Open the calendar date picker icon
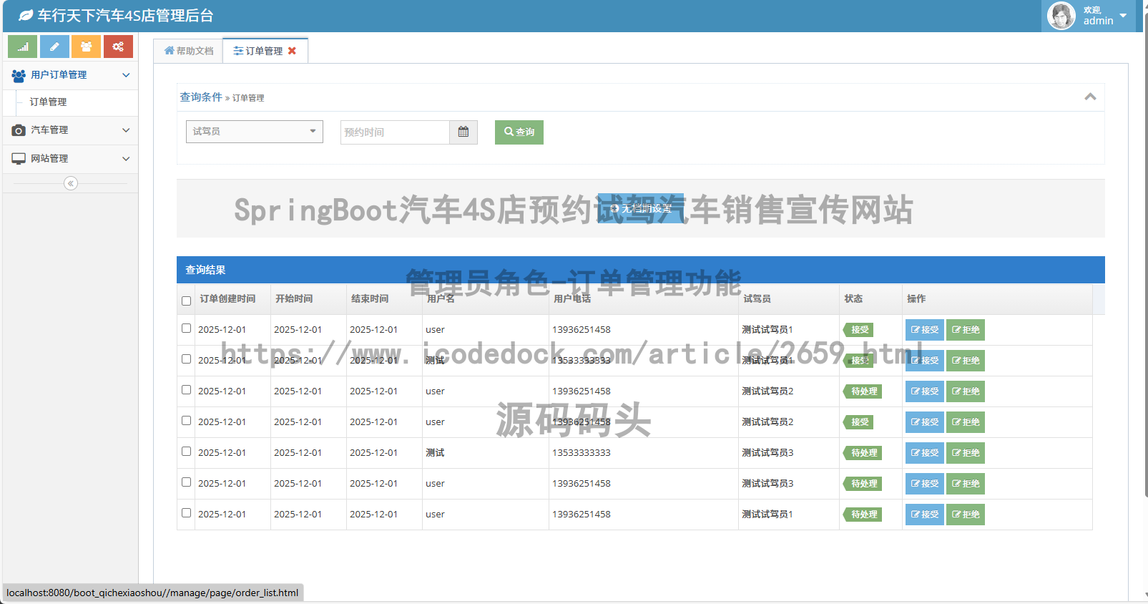1148x604 pixels. click(463, 132)
